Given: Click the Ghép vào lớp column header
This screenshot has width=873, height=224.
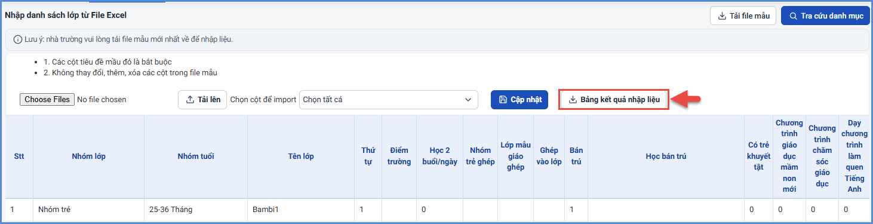Looking at the screenshot, I should pyautogui.click(x=549, y=157).
